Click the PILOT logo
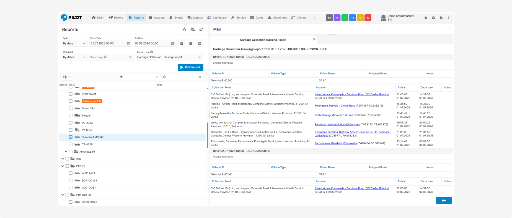 71,17
